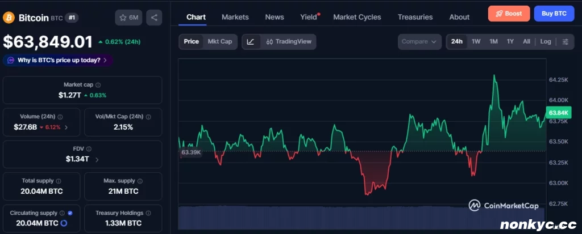Viewport: 582px width, 234px height.
Task: Select the 1Y time range
Action: 510,41
